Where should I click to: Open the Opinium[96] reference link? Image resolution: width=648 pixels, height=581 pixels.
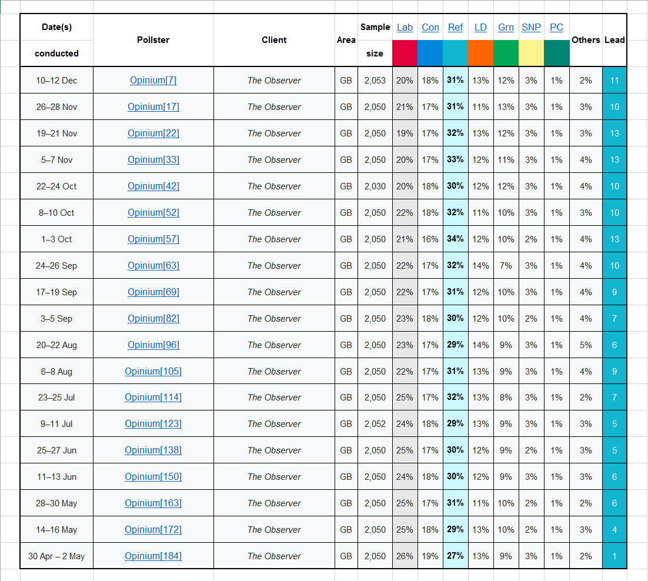pos(153,345)
